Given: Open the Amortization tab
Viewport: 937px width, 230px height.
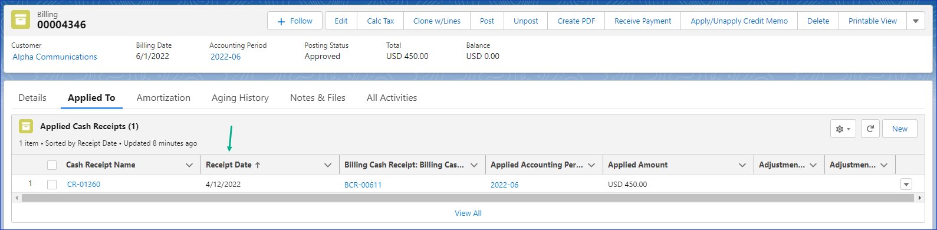Looking at the screenshot, I should pyautogui.click(x=163, y=98).
